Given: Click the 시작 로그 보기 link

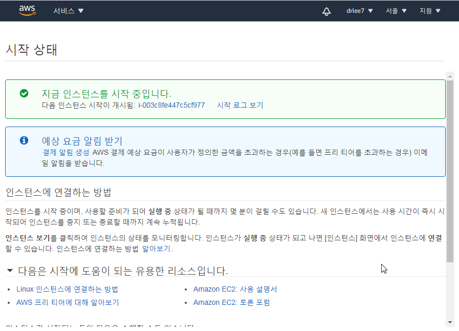Looking at the screenshot, I should click(x=240, y=105).
